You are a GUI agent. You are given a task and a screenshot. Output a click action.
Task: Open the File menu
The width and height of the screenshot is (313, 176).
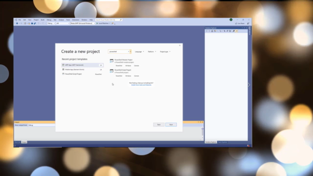[20, 20]
